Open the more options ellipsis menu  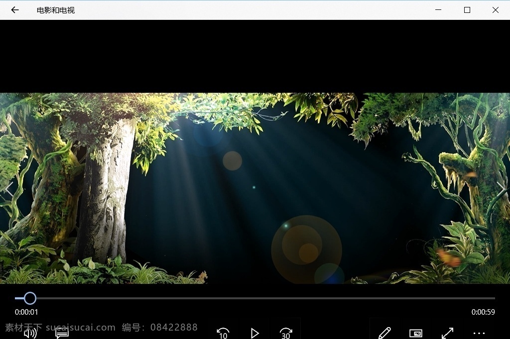point(479,333)
